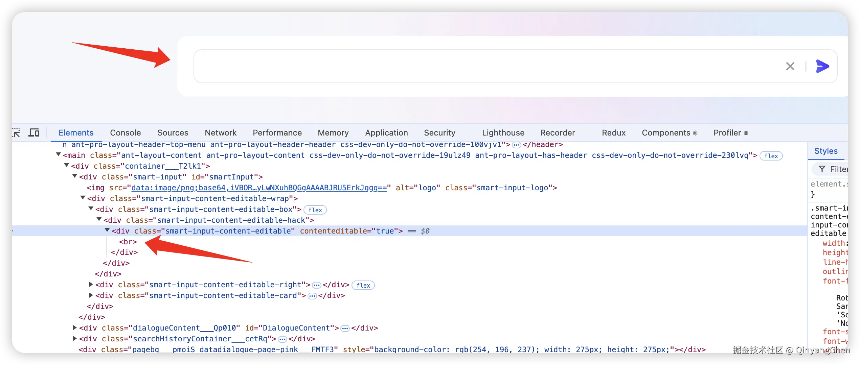Toggle the device toolbar icon
The height and width of the screenshot is (365, 860).
(x=34, y=132)
